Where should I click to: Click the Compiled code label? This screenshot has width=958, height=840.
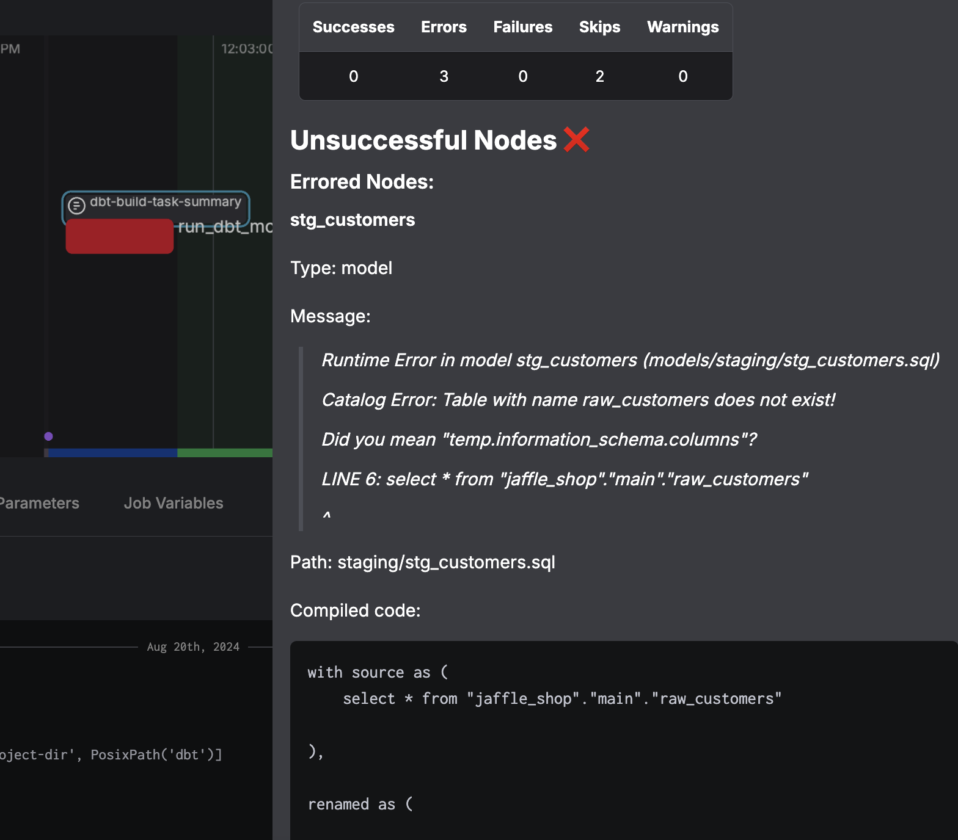[x=355, y=610]
